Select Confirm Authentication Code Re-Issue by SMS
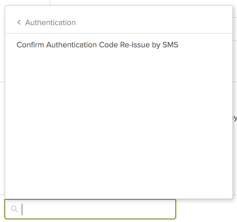237x222 pixels. [x=97, y=45]
